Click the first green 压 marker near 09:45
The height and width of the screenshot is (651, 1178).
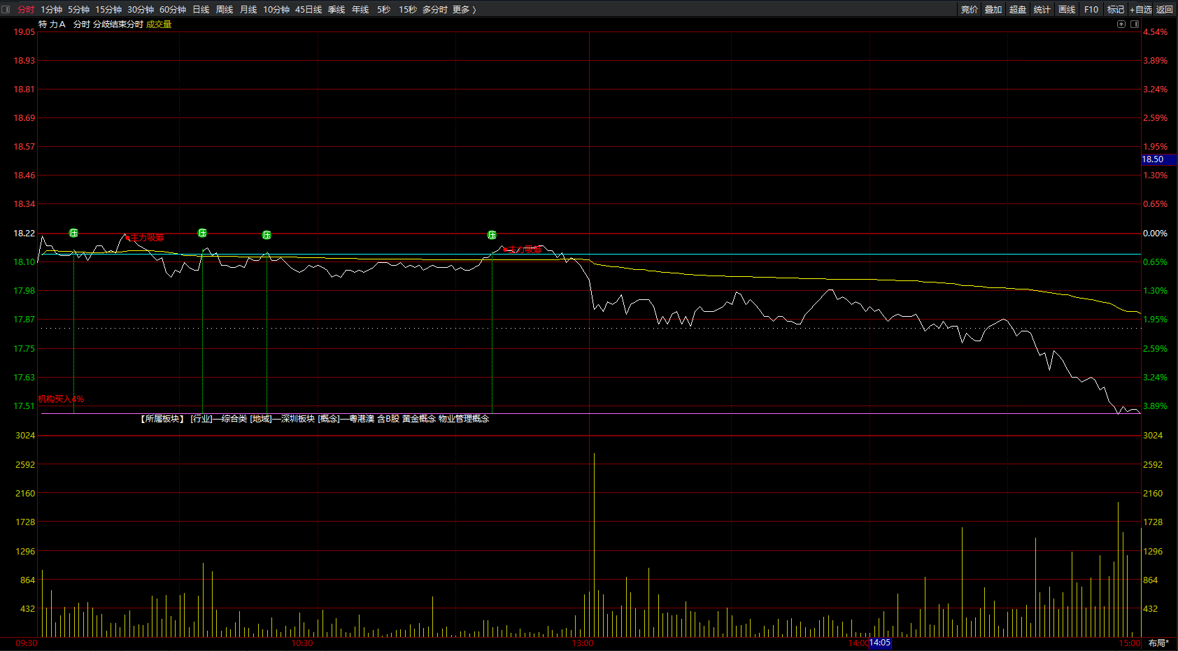pyautogui.click(x=73, y=233)
